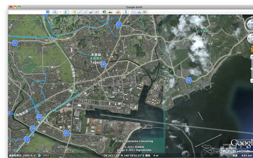Viewport: 253px width, 158px height.
Task: Click the zoom slider handle
Action: [252, 69]
